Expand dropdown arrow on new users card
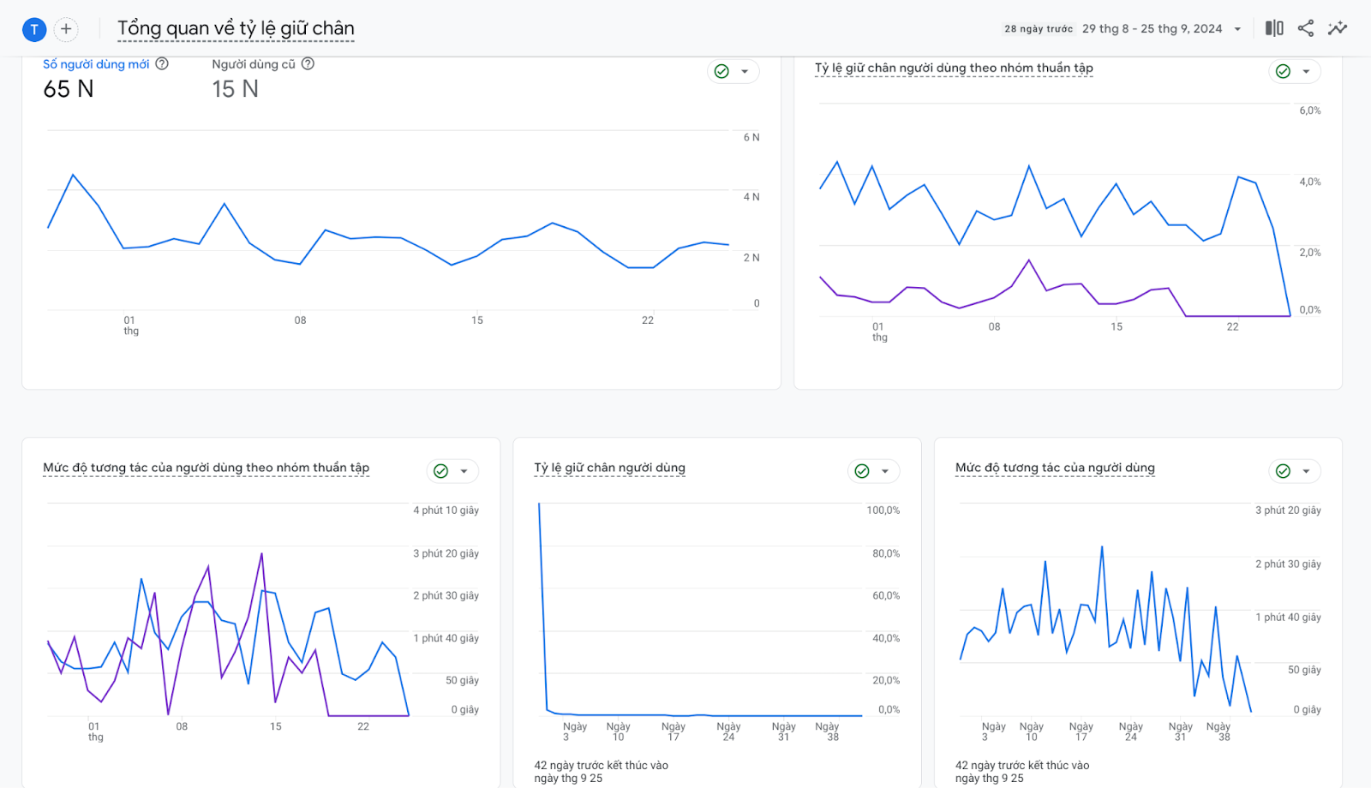 click(x=745, y=72)
